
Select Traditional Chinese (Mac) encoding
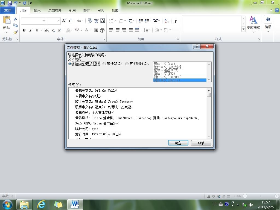pos(180,63)
